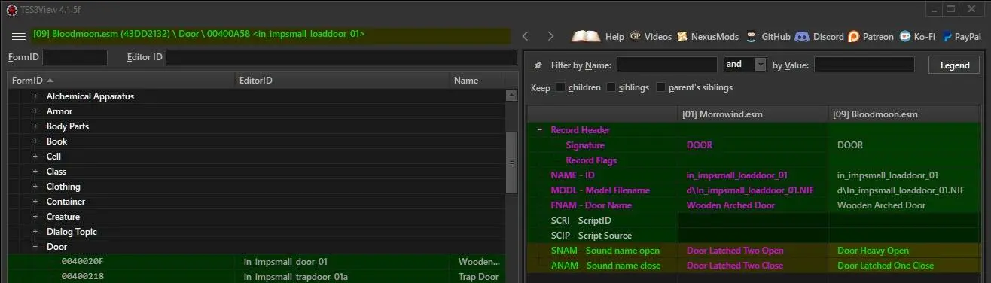Focus the Editor ID input field
The height and width of the screenshot is (283, 991).
click(x=341, y=57)
